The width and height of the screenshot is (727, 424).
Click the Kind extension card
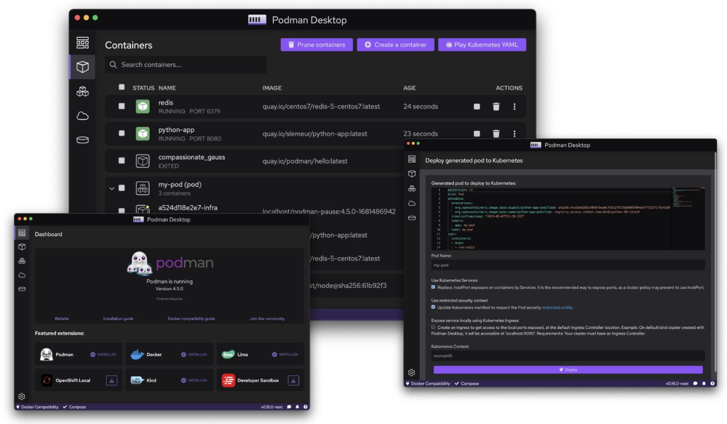click(x=169, y=381)
